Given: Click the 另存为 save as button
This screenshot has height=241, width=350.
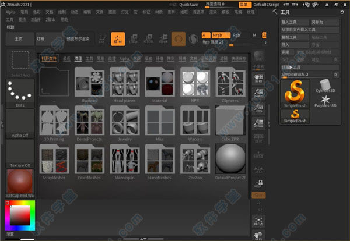Looking at the screenshot, I should 325,22.
